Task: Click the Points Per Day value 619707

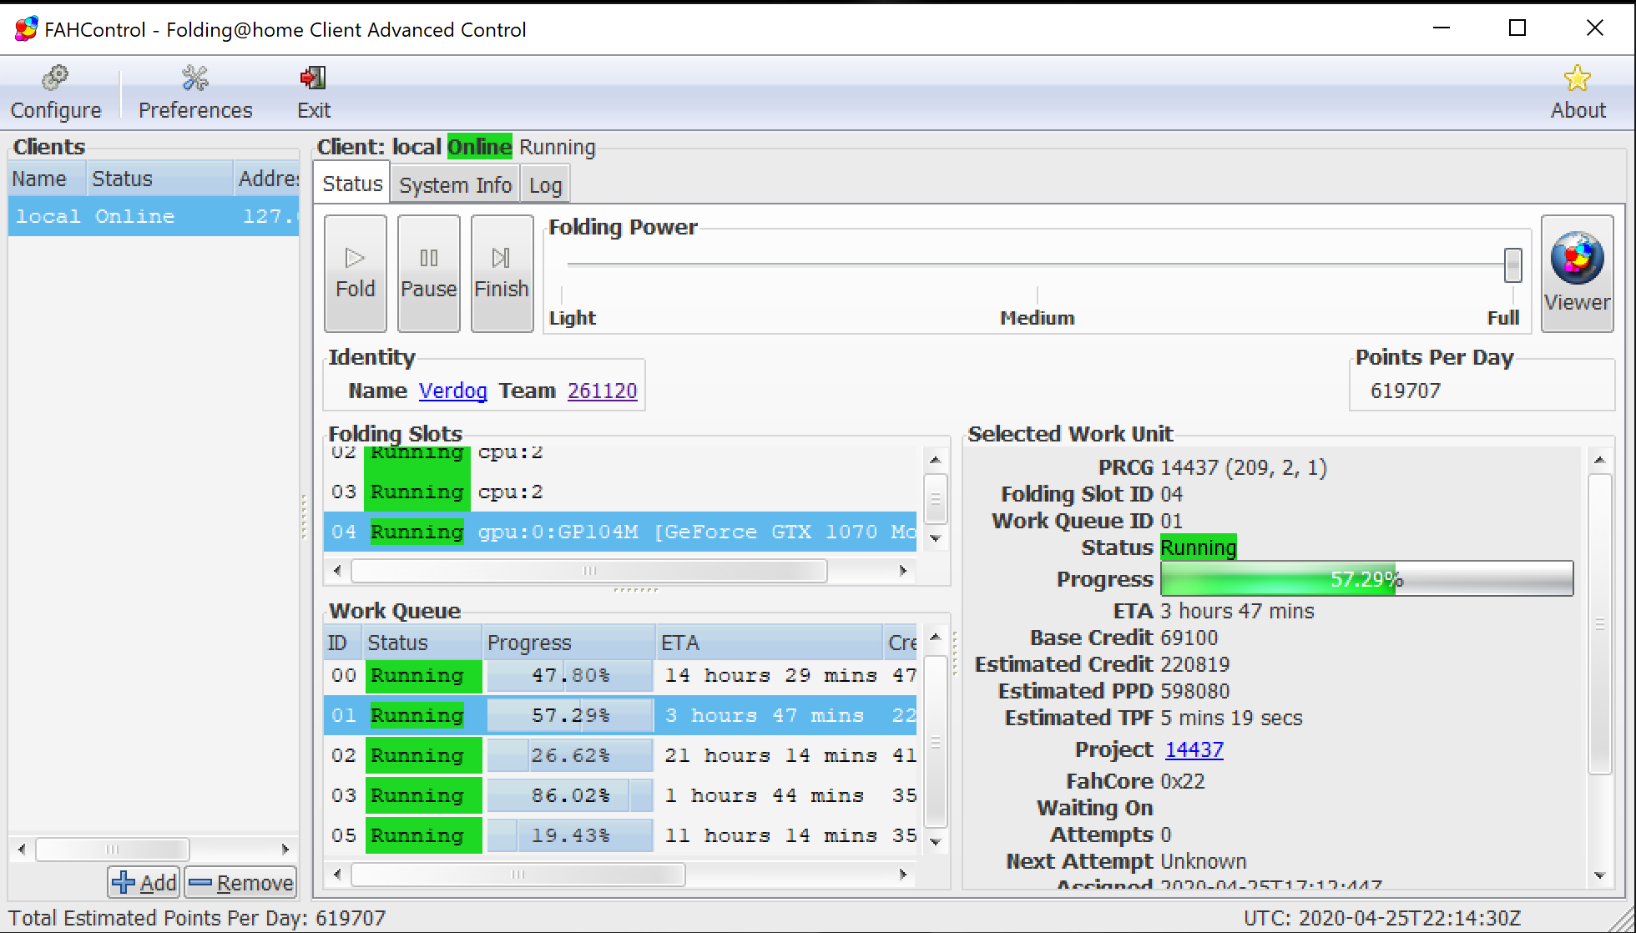Action: (x=1406, y=391)
